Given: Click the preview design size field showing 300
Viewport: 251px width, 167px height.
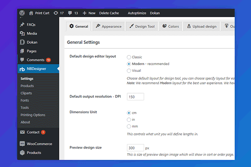Looking at the screenshot, I should 136,148.
